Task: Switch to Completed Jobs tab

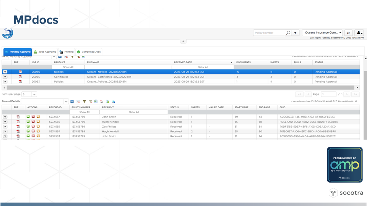Action: [x=89, y=51]
